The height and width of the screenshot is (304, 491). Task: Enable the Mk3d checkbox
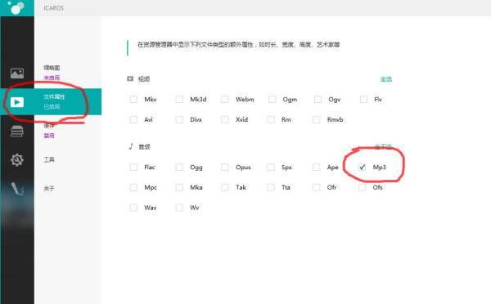point(179,100)
